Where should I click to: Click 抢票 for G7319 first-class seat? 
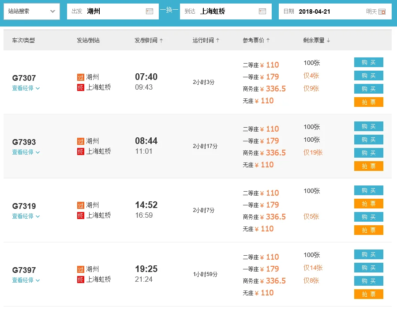pos(368,204)
